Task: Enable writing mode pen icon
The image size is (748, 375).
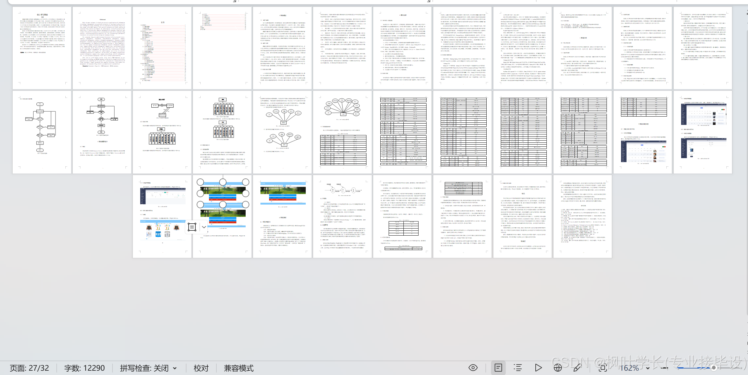Action: 577,368
